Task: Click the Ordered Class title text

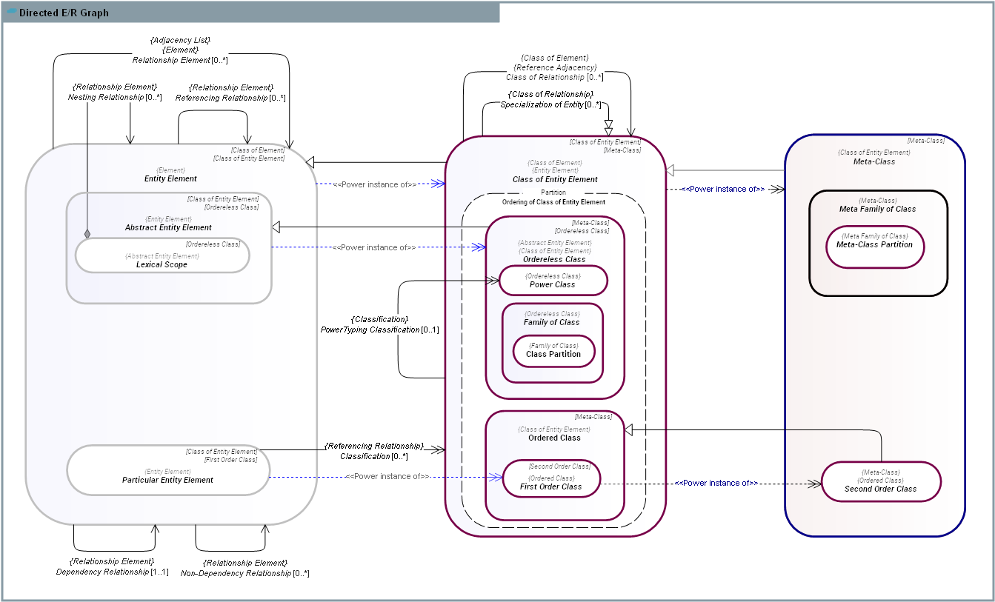Action: pyautogui.click(x=554, y=438)
